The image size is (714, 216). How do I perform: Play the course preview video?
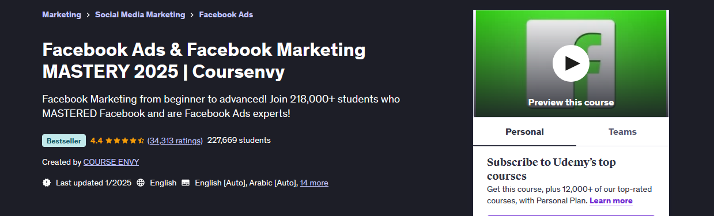571,63
